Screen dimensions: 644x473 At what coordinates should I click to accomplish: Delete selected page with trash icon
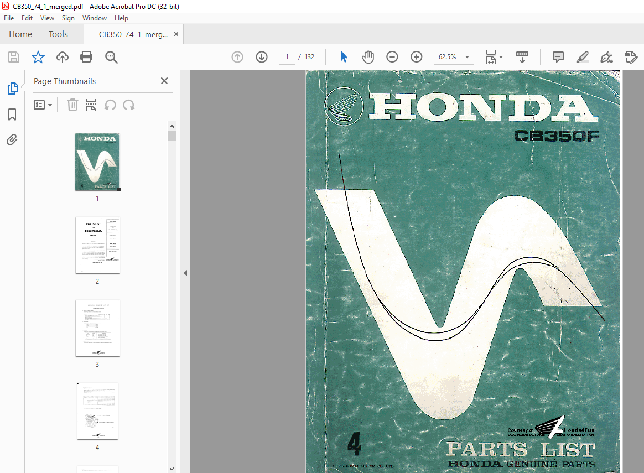click(x=72, y=105)
